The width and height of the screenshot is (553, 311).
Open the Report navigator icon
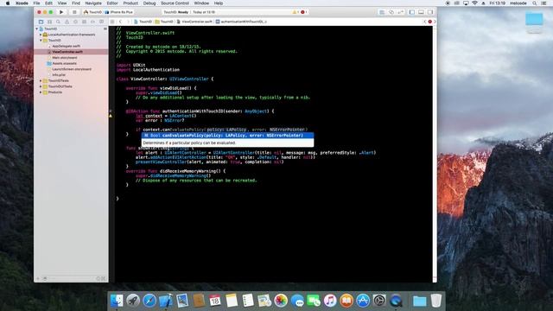[101, 22]
